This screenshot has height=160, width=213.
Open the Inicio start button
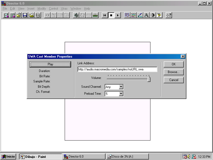[8, 157]
